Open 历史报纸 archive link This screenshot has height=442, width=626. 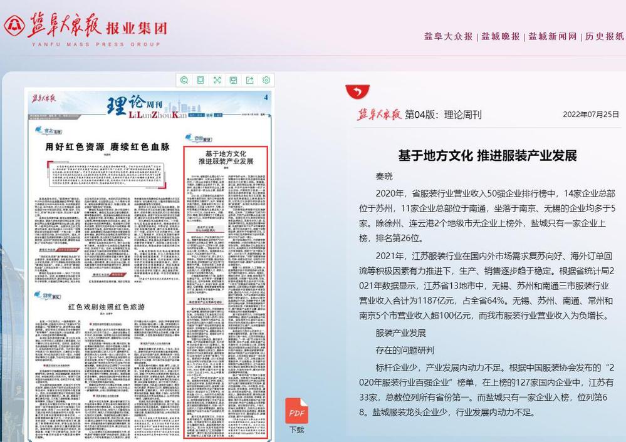(x=604, y=36)
